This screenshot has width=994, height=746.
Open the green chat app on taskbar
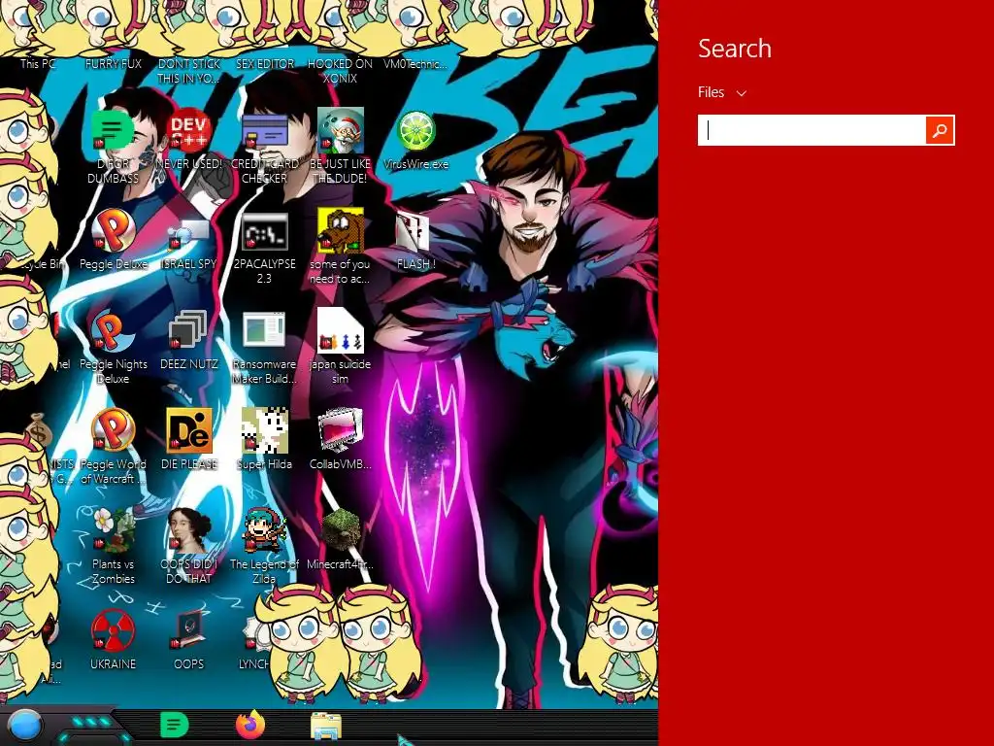tap(175, 725)
